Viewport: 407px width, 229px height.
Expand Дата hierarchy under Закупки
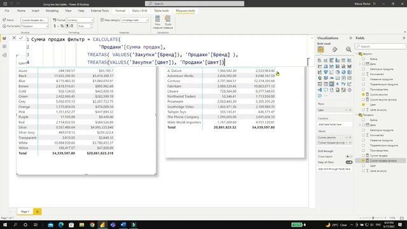point(360,64)
